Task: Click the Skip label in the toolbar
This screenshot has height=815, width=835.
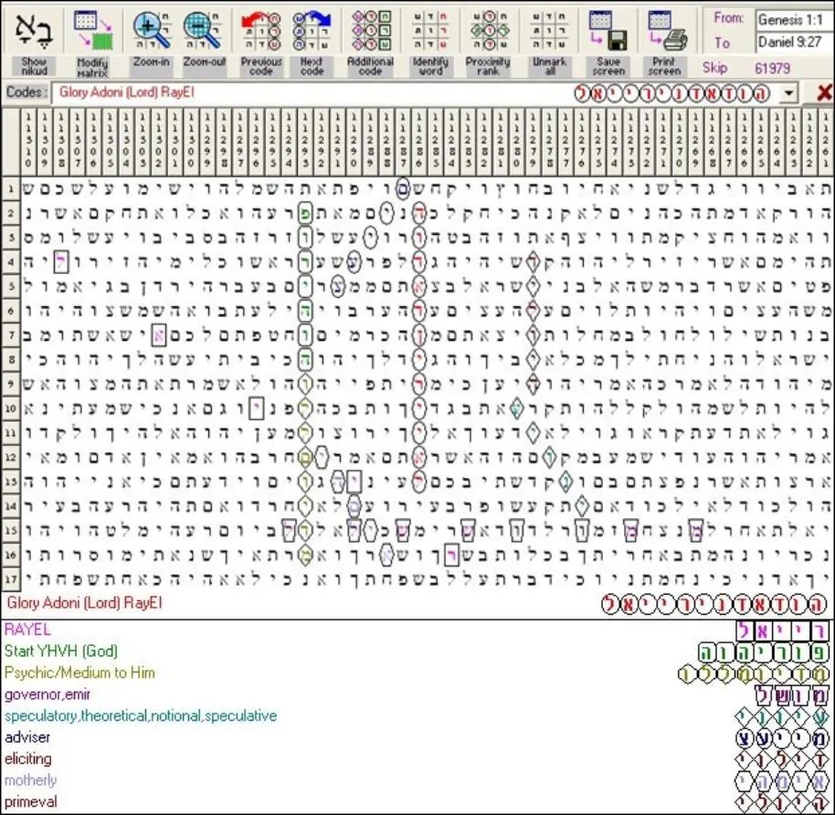Action: coord(714,68)
